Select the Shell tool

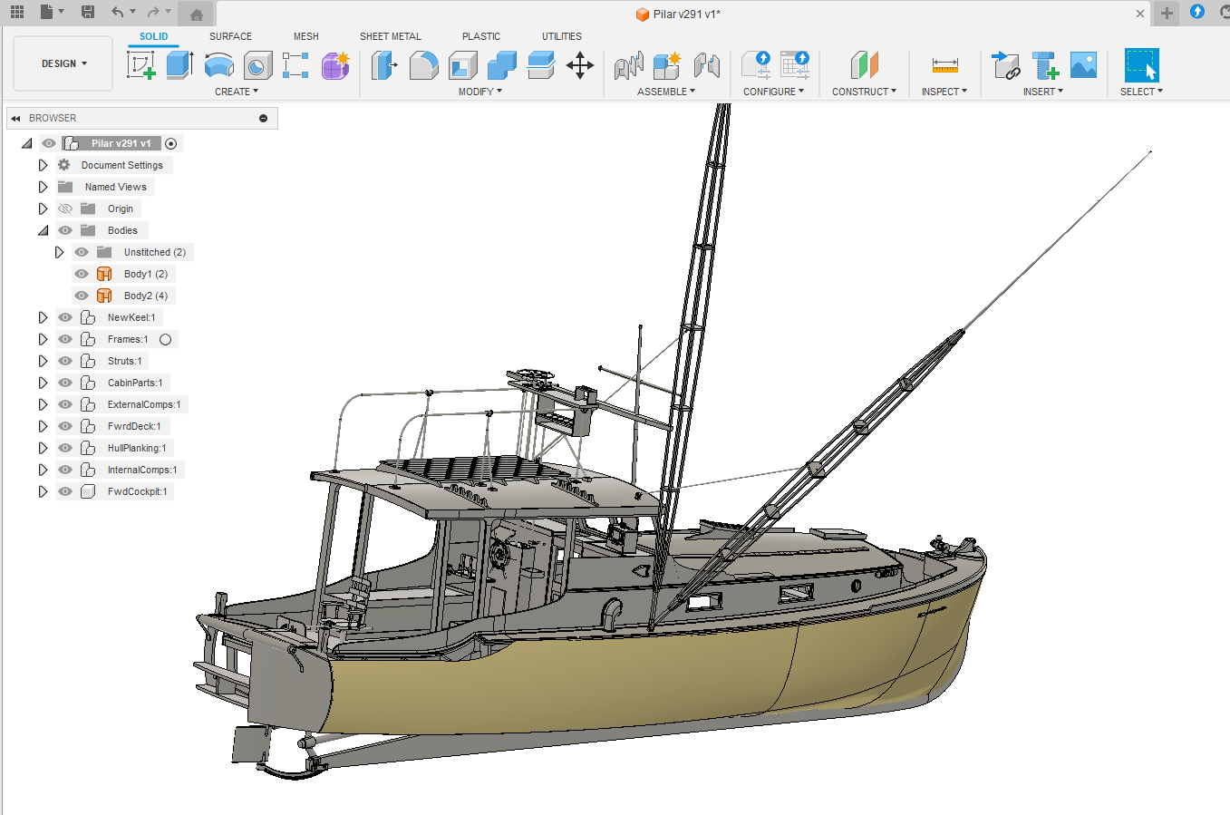(x=462, y=65)
